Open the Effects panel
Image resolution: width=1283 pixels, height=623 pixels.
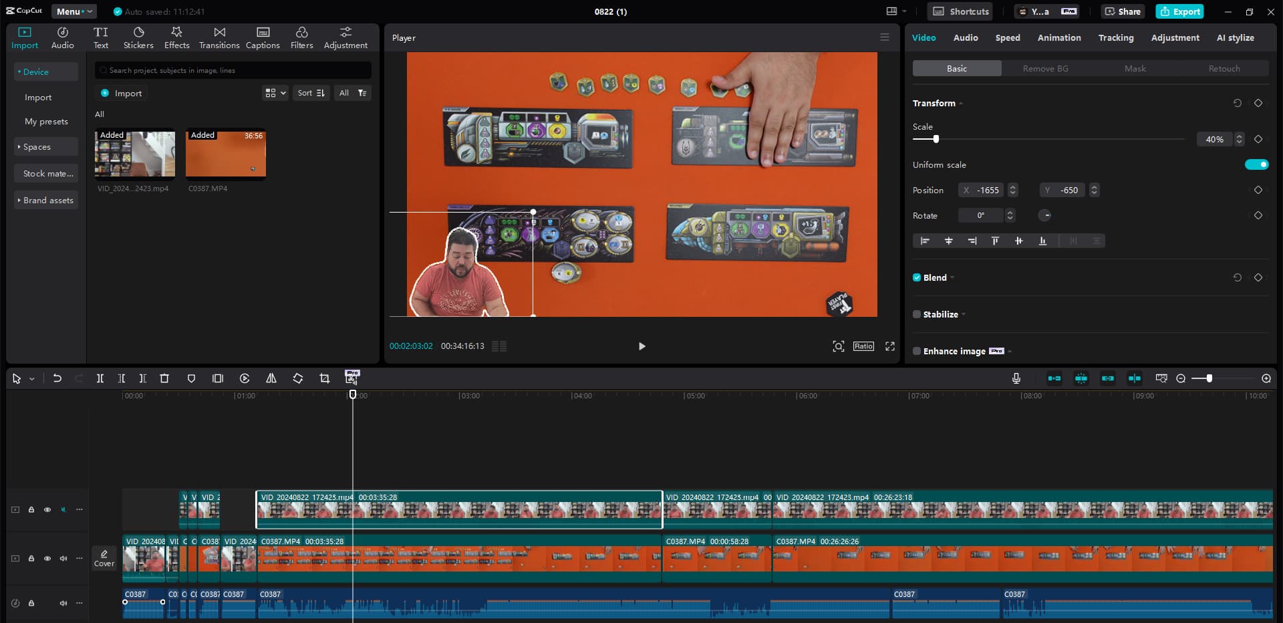tap(176, 38)
